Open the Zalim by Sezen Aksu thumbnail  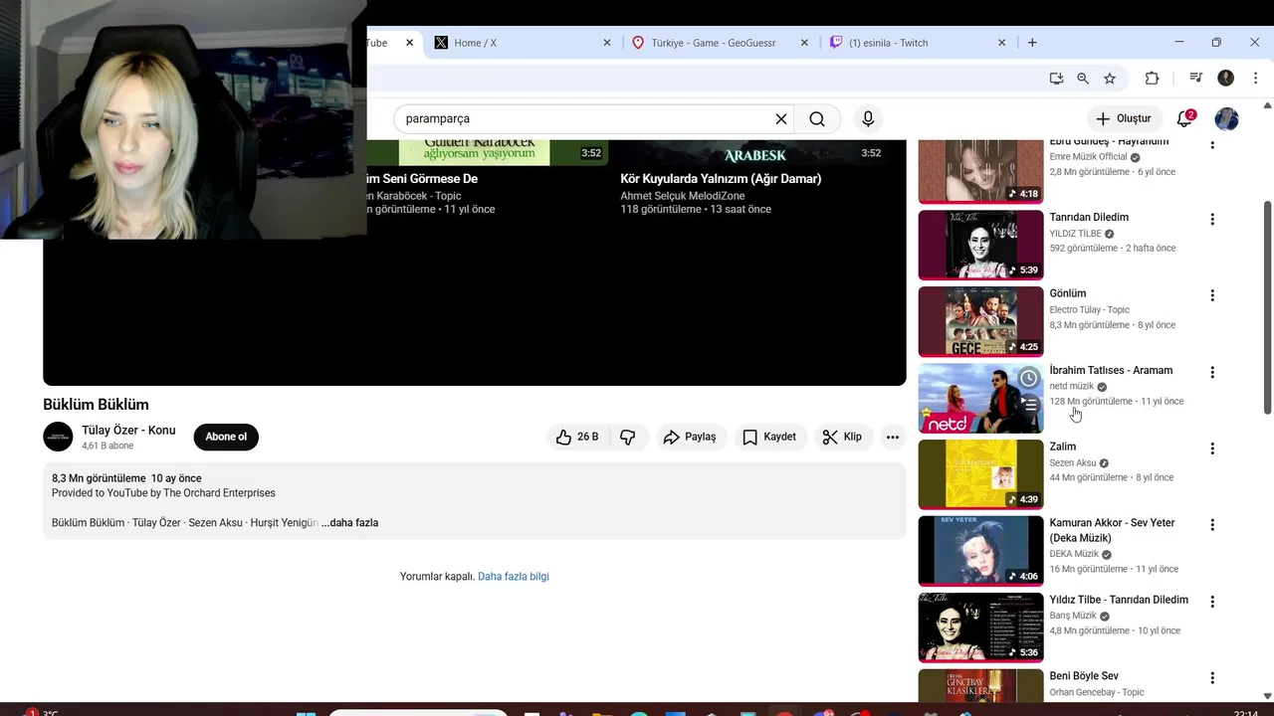(980, 474)
